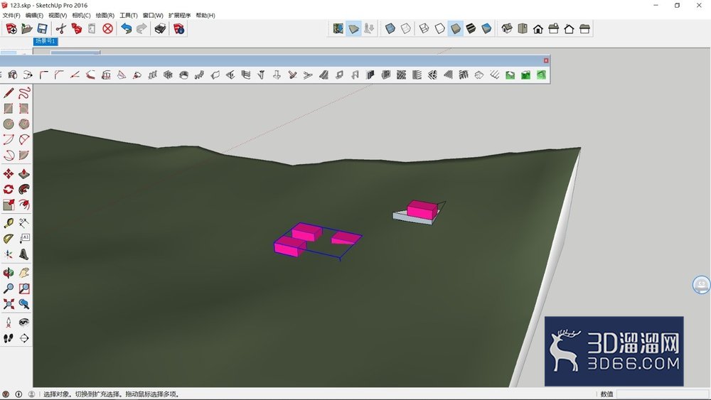The height and width of the screenshot is (400, 711).
Task: Switch to Hidden Line face style
Action: coord(439,28)
